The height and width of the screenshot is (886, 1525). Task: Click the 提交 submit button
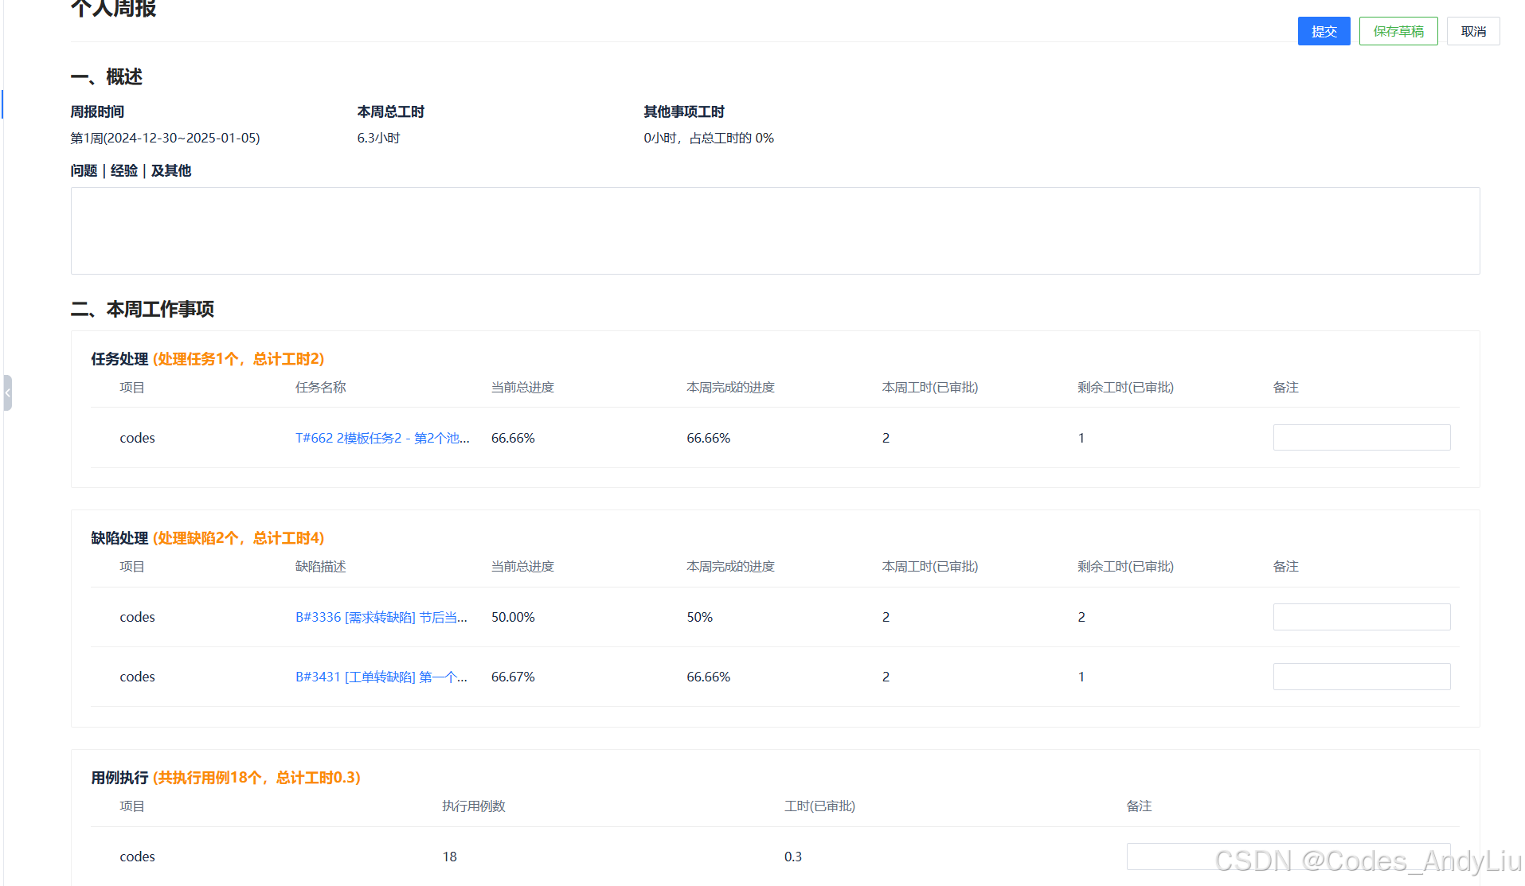(1324, 31)
